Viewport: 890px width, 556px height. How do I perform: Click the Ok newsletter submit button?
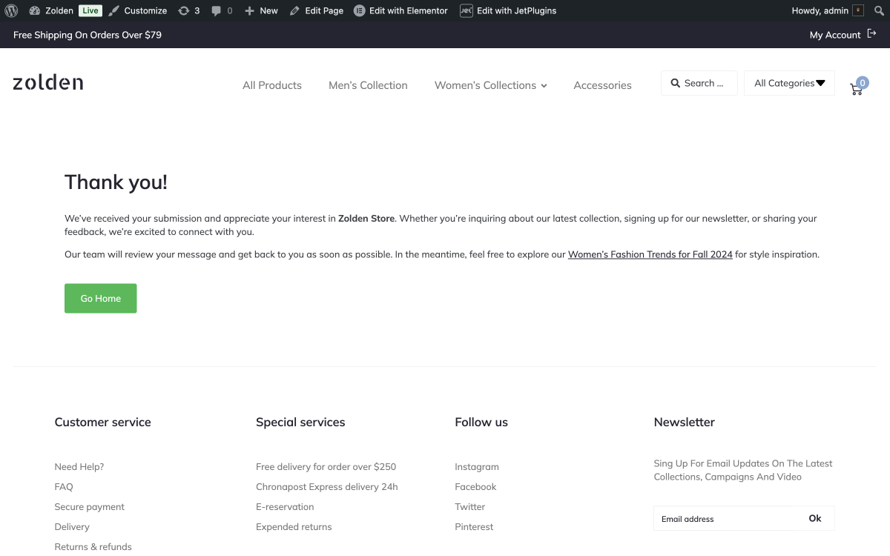(814, 518)
